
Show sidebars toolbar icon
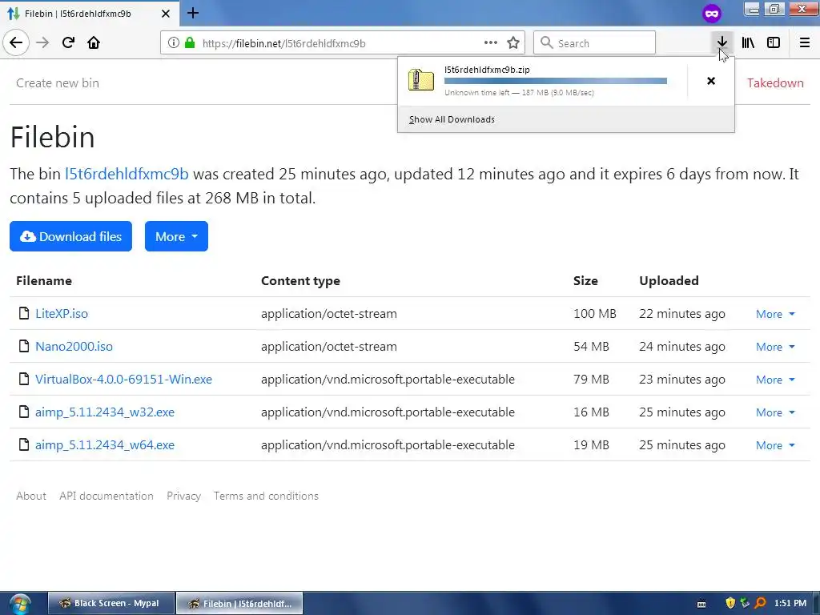pos(774,42)
